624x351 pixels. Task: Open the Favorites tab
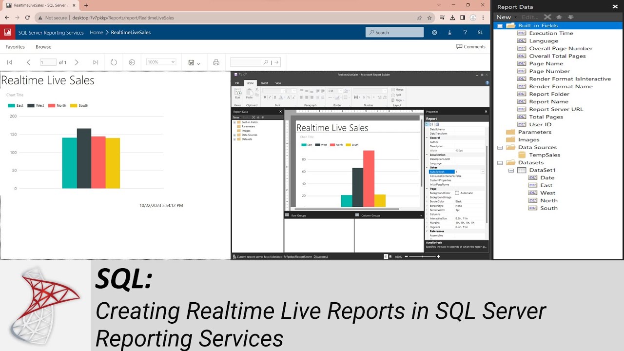[15, 47]
